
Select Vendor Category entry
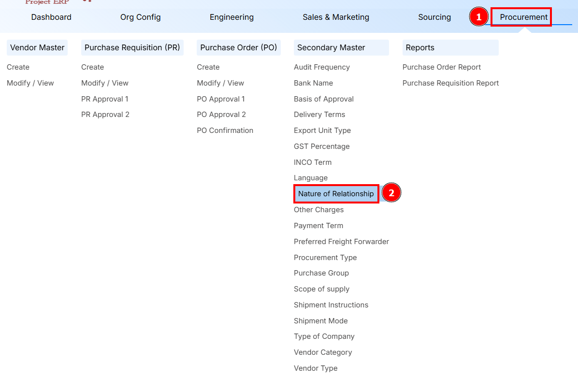click(323, 352)
